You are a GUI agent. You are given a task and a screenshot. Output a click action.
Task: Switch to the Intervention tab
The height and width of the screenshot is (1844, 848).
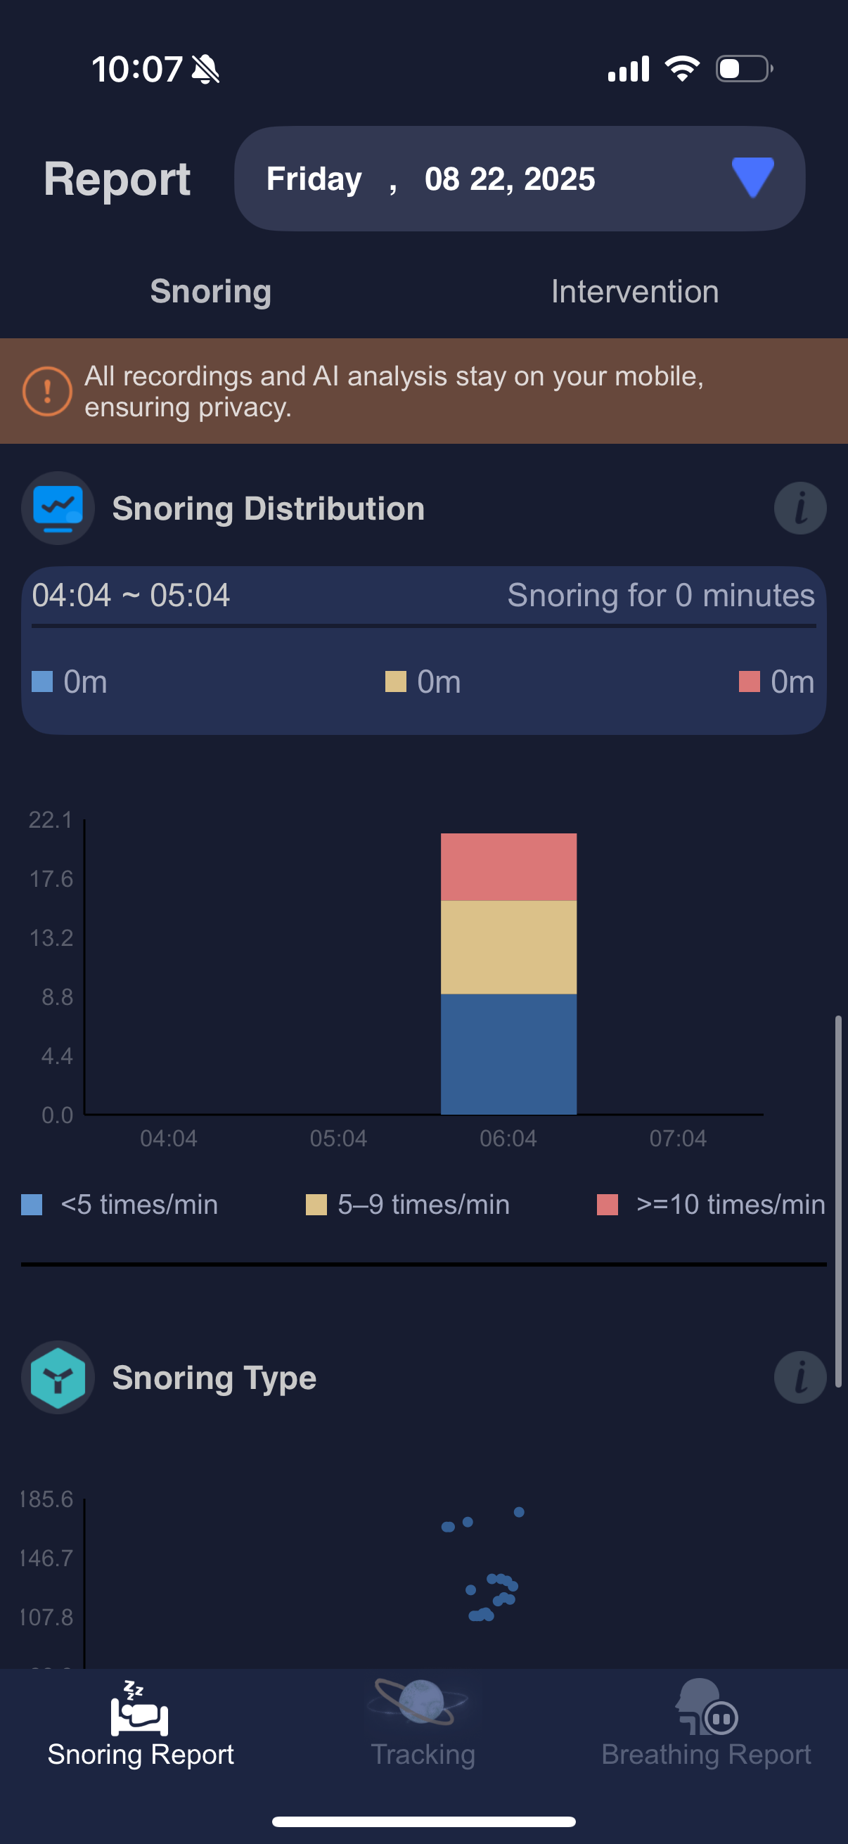coord(635,291)
